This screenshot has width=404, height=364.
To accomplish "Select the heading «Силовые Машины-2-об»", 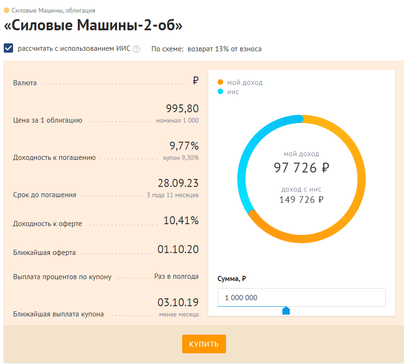I will [x=93, y=25].
